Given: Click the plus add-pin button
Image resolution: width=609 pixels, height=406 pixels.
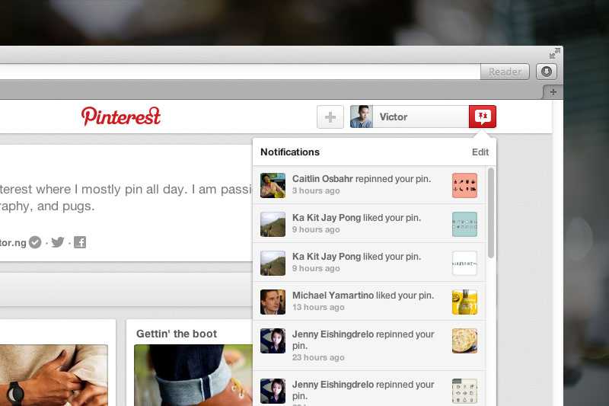Looking at the screenshot, I should (330, 117).
